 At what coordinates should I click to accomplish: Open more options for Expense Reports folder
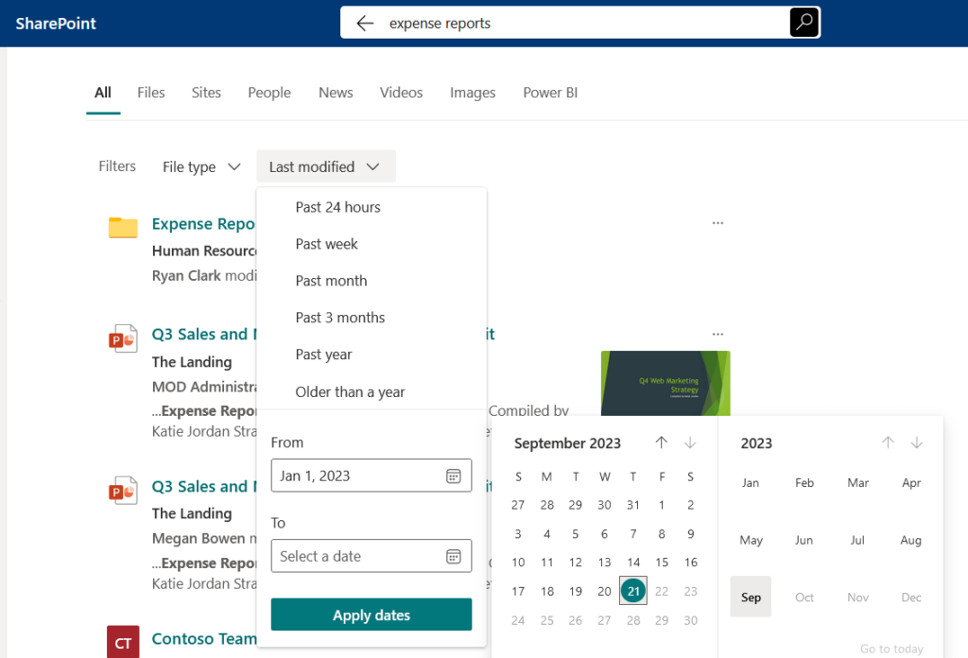tap(717, 223)
